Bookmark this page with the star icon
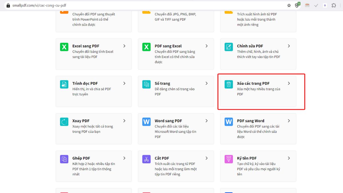The image size is (343, 193). (x=289, y=5)
